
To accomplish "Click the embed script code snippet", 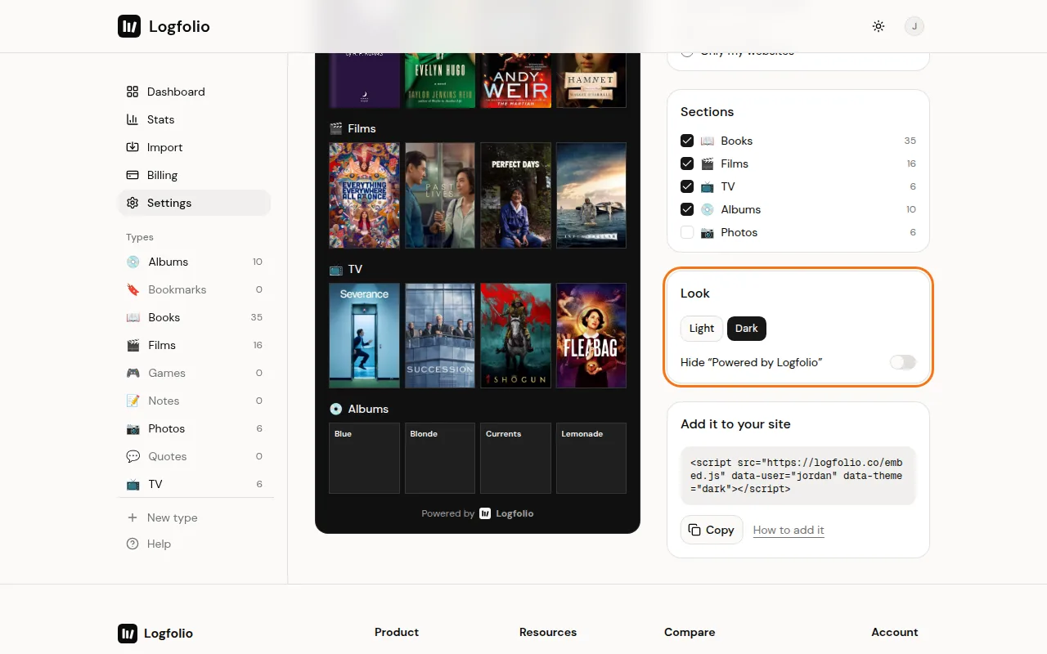I will pyautogui.click(x=798, y=476).
